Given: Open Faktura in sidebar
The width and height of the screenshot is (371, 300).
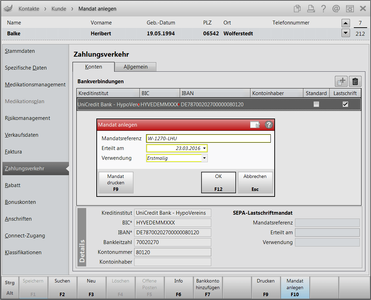Looking at the screenshot, I should point(13,152).
